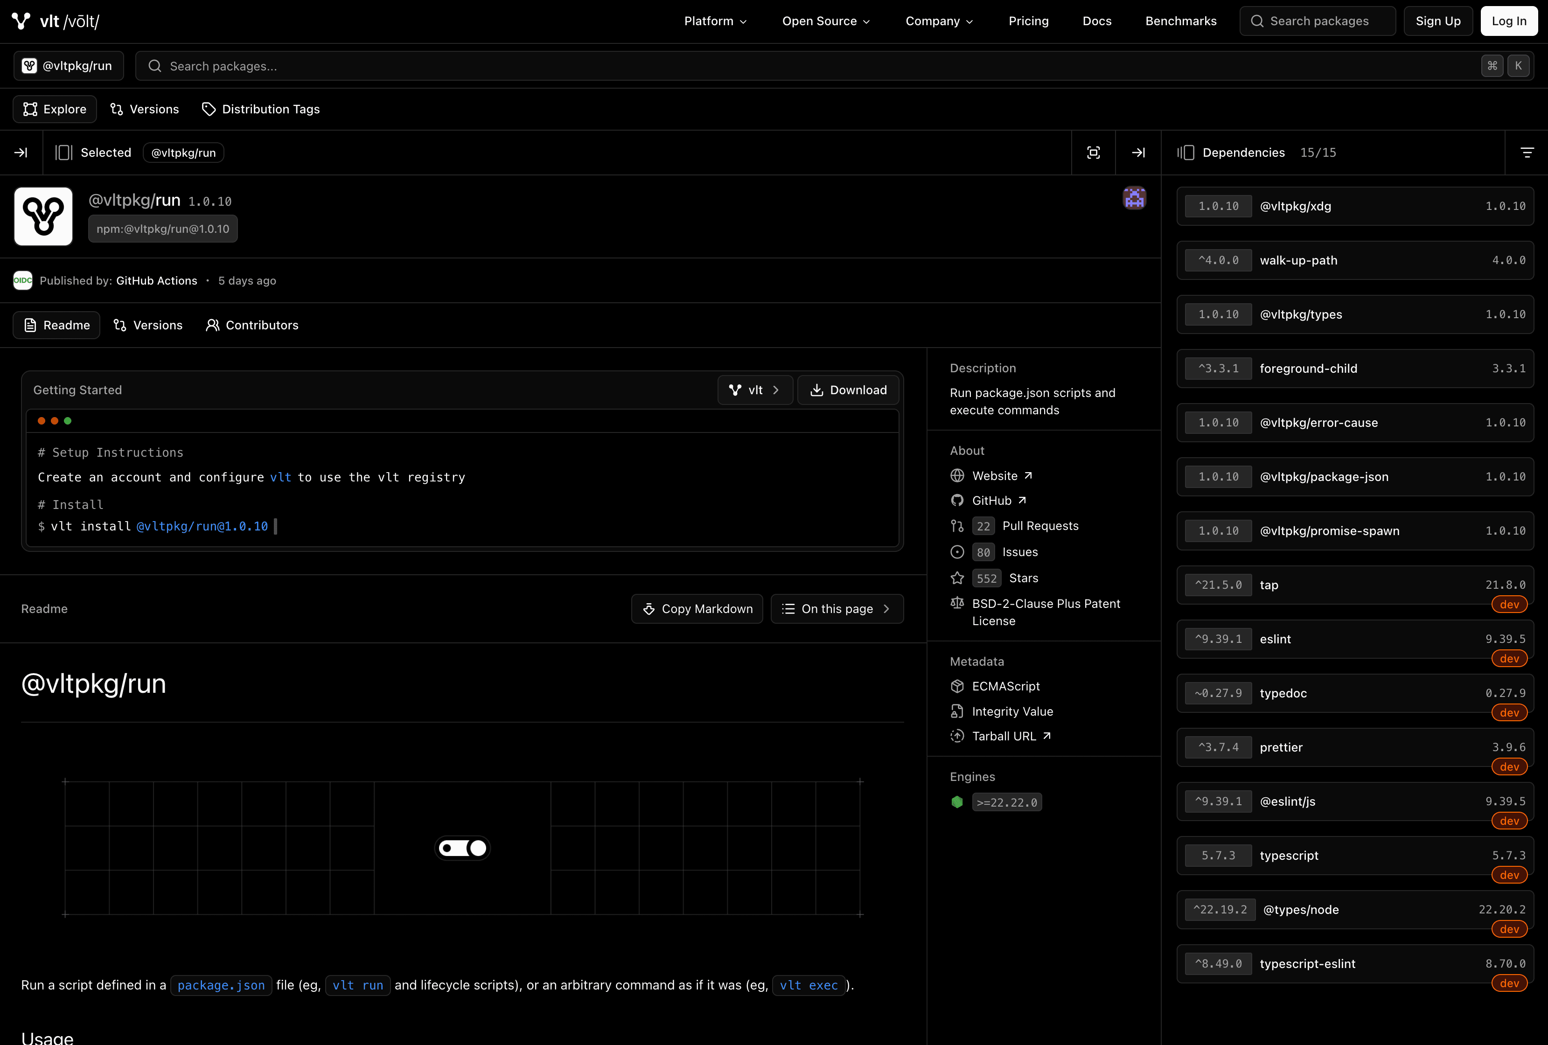Click the >=22.22.0 engine version badge

click(1006, 802)
